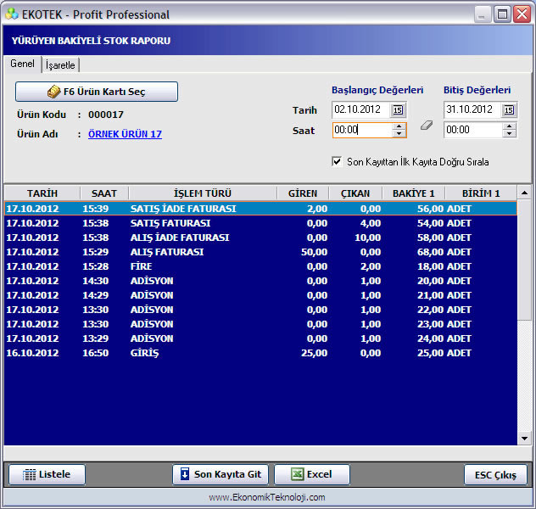Open ÖRNEK ÜRÜN 17 link
Screen dimensions: 536x509
click(125, 134)
